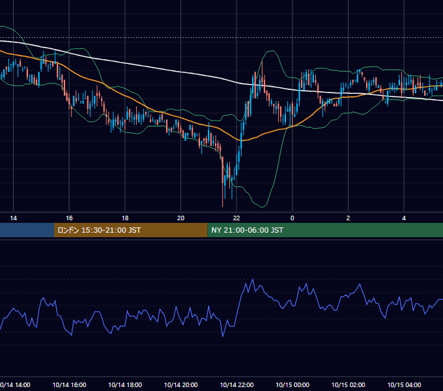Image resolution: width=443 pixels, height=391 pixels.
Task: Click the 18 hour label on price chart
Action: pos(125,218)
